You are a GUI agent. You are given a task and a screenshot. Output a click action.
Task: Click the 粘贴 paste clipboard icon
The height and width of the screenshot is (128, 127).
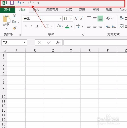pos(7,18)
